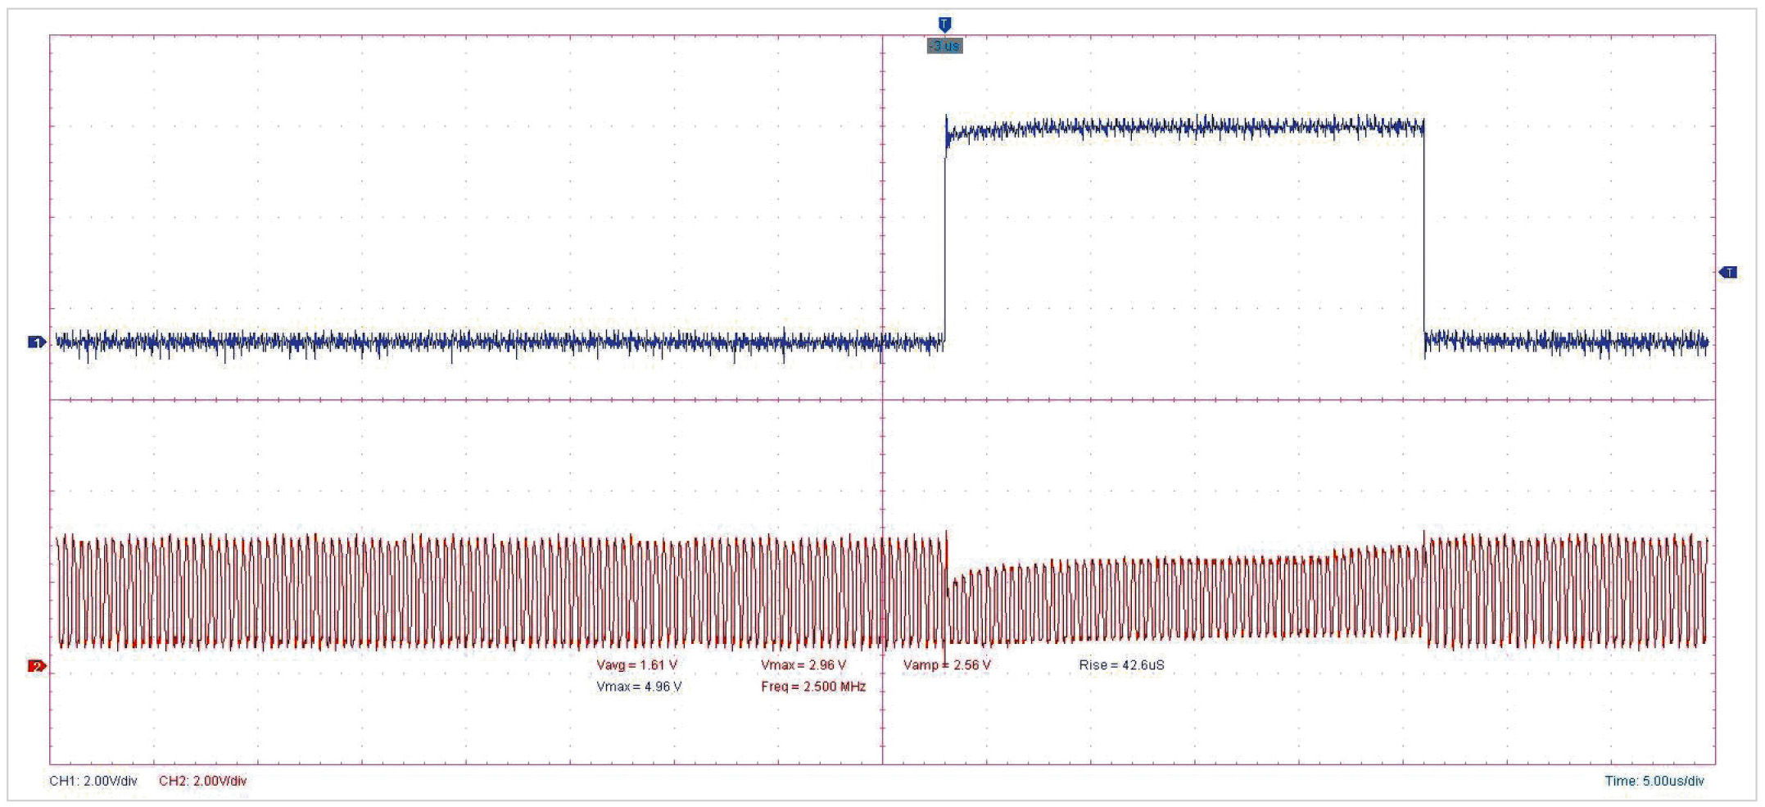Click the CH2: 2.00V/div scale label
The width and height of the screenshot is (1765, 807).
coord(202,781)
